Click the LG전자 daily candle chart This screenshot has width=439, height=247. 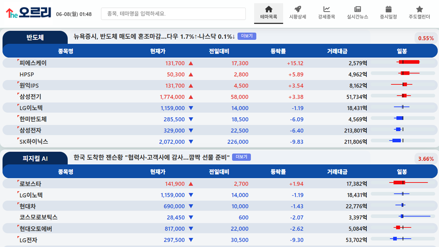coord(402,239)
